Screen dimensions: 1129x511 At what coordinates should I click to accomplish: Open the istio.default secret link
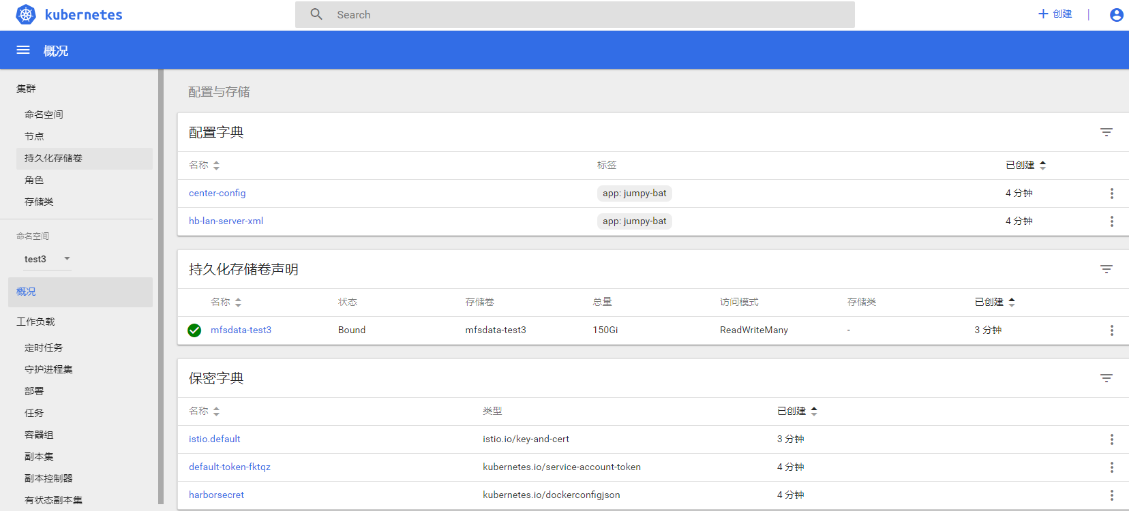214,439
